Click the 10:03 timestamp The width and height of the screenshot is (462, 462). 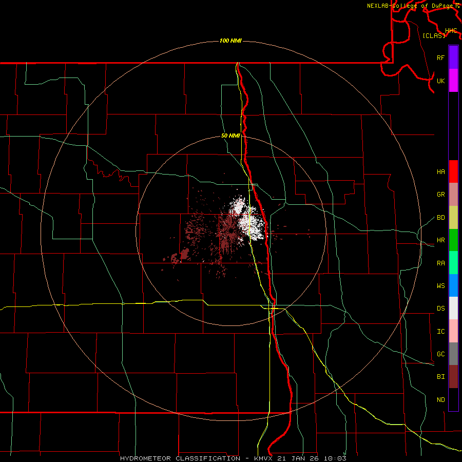335,458
